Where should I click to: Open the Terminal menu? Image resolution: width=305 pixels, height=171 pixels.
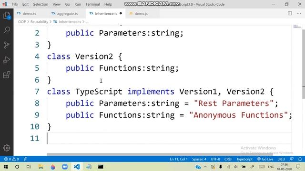[x=92, y=4]
